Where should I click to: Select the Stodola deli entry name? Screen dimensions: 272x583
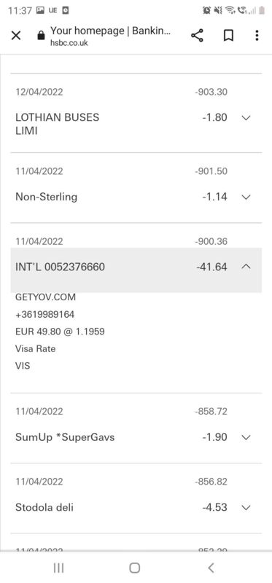pyautogui.click(x=44, y=507)
